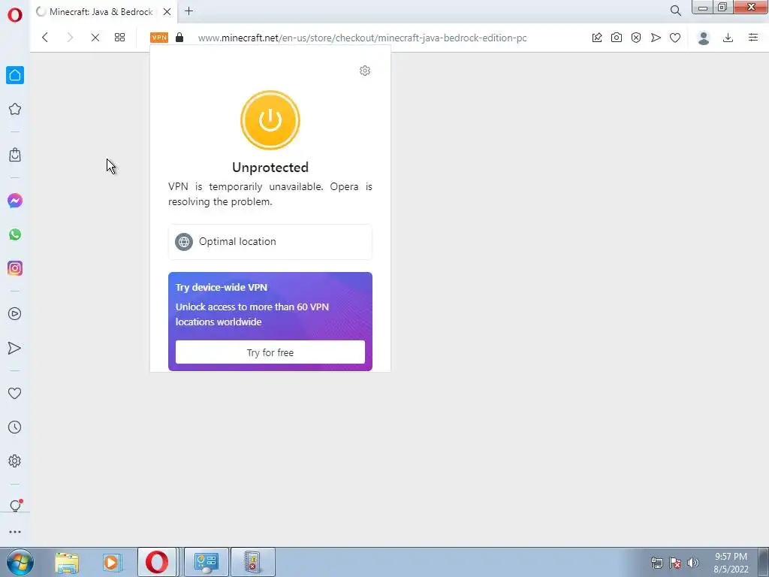Open Bookmarks star in sidebar
This screenshot has width=769, height=577.
pos(15,109)
